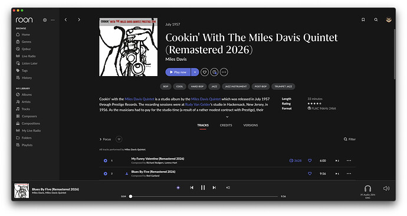Open the sidebar three-dot menu near logo
This screenshot has width=407, height=216.
(x=52, y=20)
